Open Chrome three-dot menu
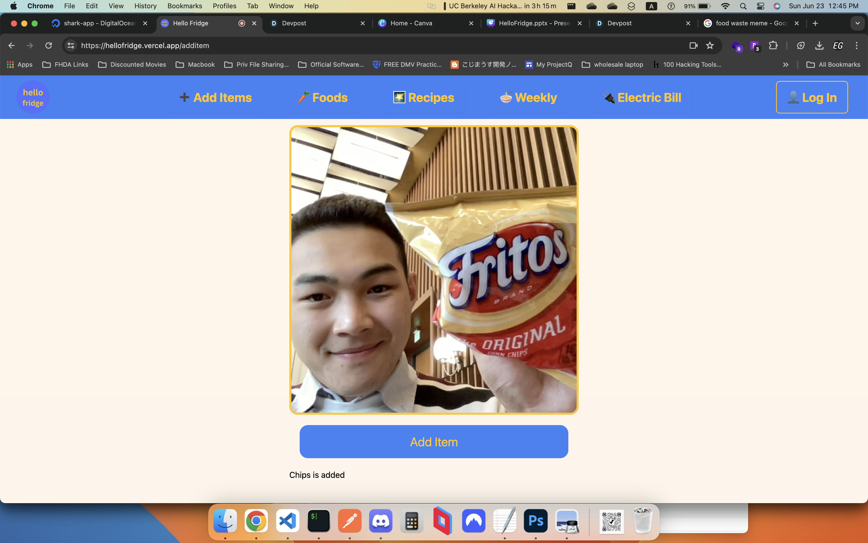The height and width of the screenshot is (543, 868). 857,46
